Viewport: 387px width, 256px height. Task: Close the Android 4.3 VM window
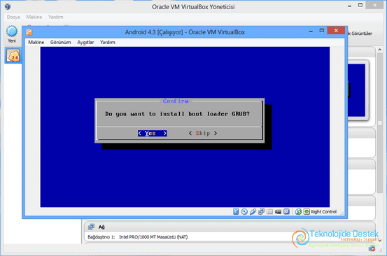[x=336, y=30]
